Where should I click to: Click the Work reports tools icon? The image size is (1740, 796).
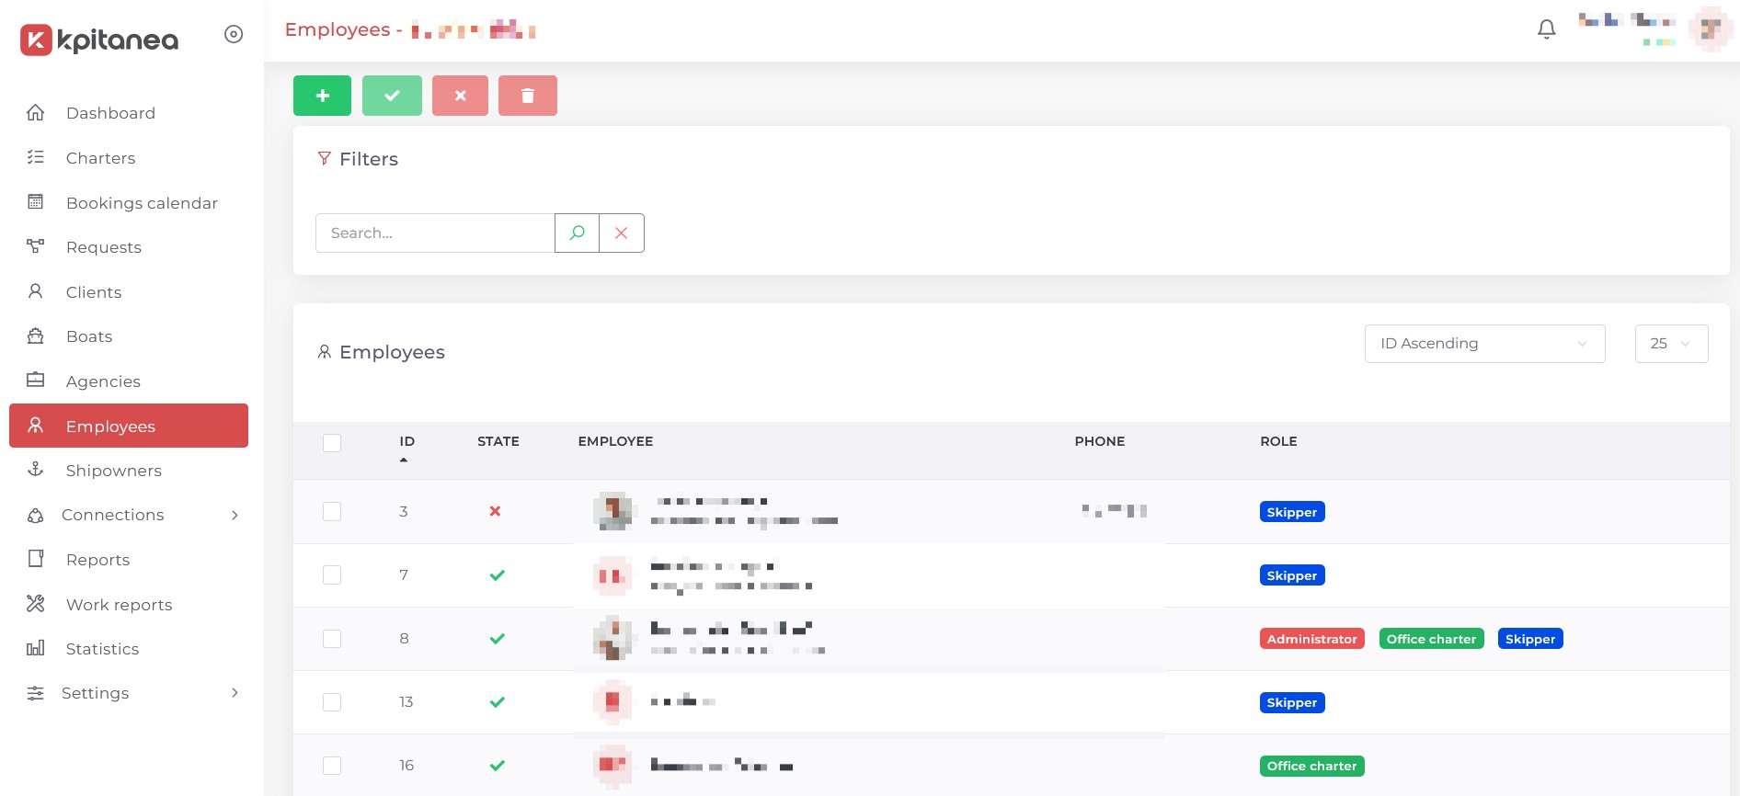36,604
